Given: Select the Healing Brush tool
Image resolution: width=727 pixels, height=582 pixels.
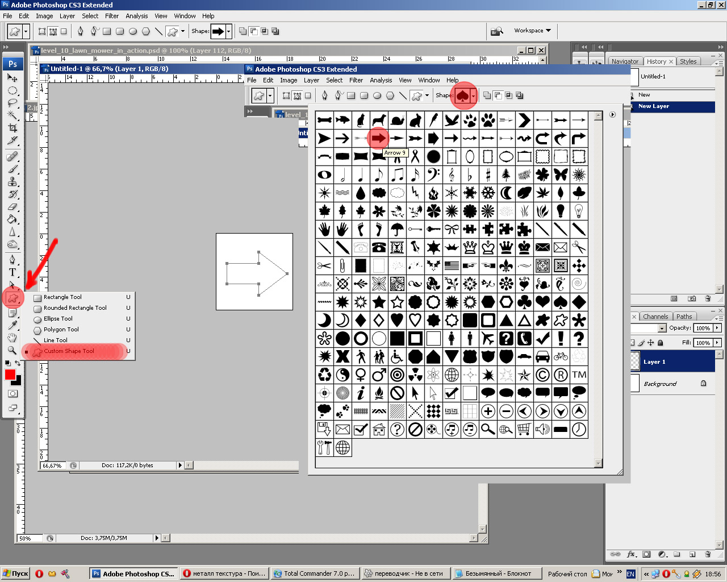Looking at the screenshot, I should coord(12,156).
